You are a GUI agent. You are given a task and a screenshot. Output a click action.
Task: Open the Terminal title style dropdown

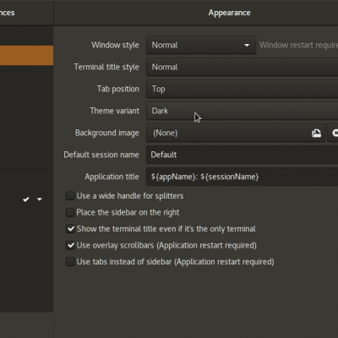[x=242, y=67]
